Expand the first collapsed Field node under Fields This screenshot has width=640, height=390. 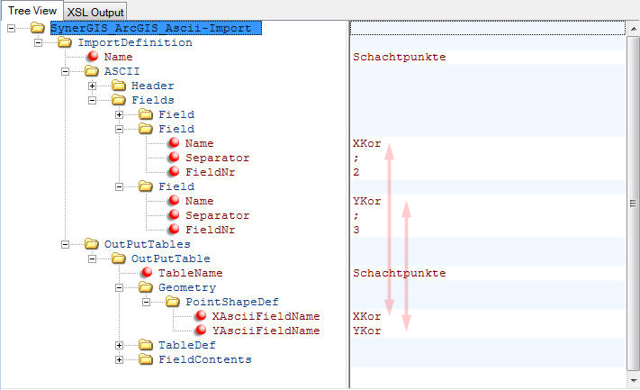pyautogui.click(x=119, y=114)
